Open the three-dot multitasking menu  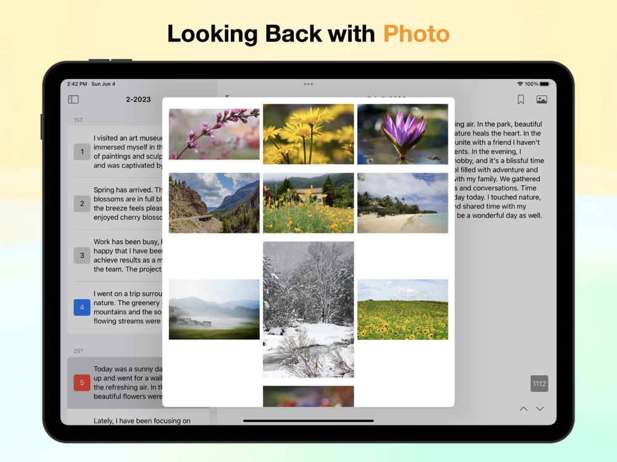308,84
